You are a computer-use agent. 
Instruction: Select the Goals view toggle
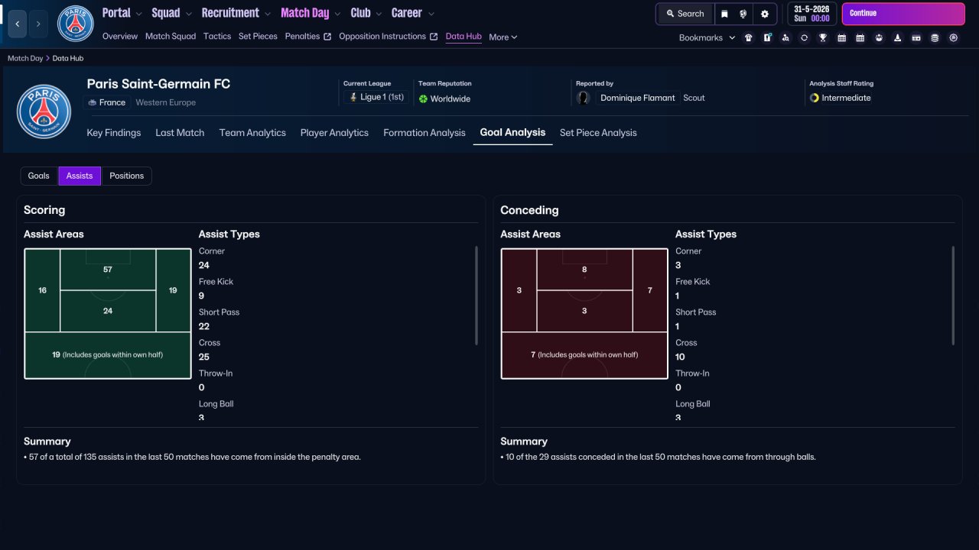coord(38,176)
